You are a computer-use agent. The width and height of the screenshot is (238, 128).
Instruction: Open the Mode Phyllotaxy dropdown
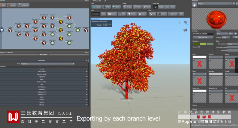pyautogui.click(x=48, y=64)
